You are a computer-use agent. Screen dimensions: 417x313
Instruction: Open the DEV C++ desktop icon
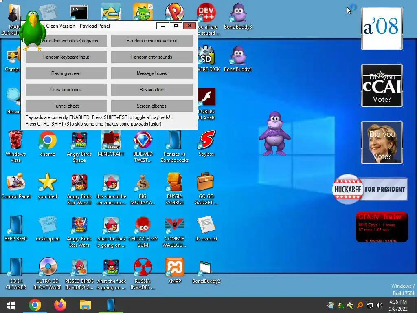pyautogui.click(x=206, y=12)
